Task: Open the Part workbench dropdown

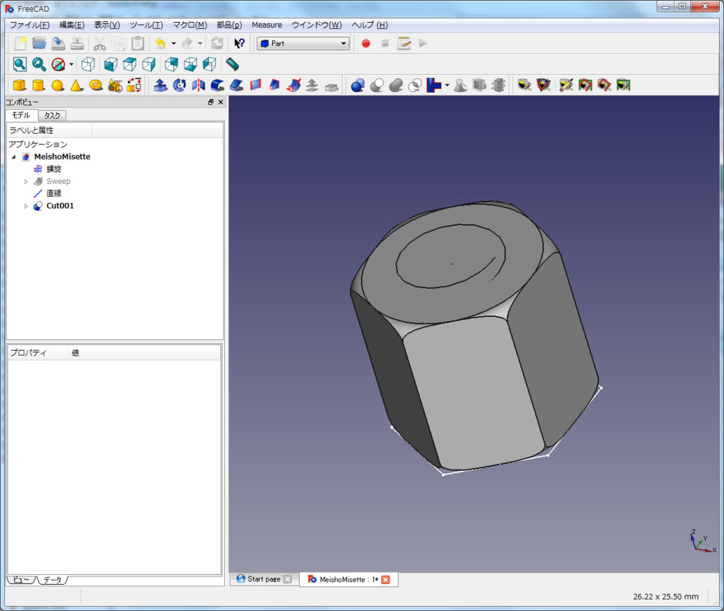Action: [x=303, y=43]
